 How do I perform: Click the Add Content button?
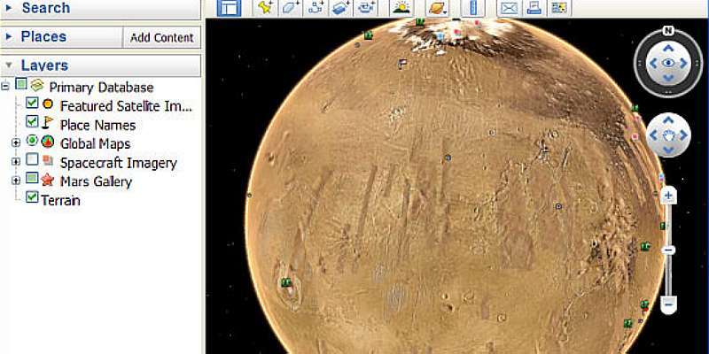[x=161, y=38]
